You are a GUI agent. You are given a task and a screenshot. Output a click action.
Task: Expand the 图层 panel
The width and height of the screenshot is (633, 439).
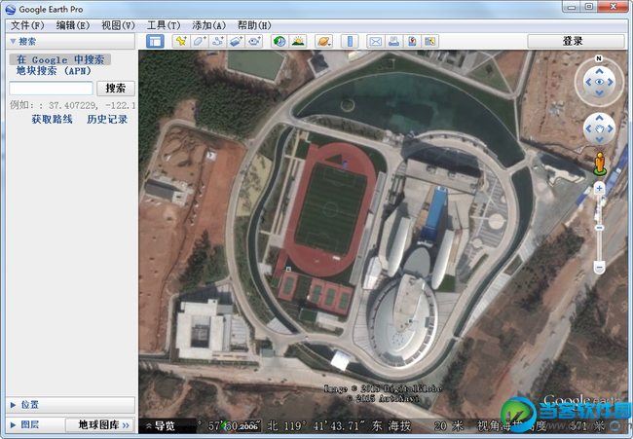coord(13,424)
